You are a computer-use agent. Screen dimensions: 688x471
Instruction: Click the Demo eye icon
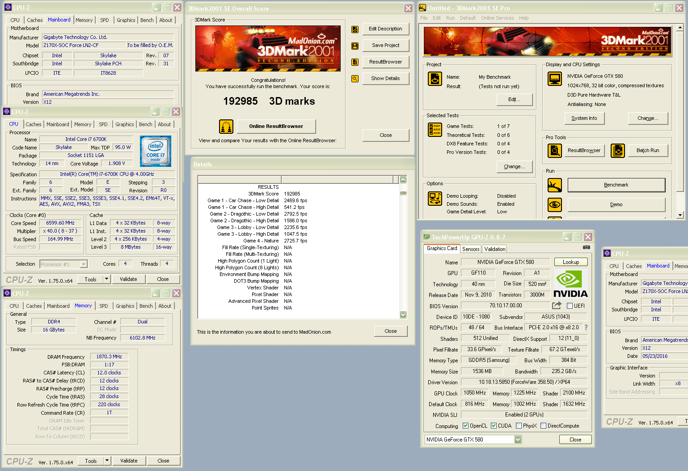[x=555, y=204]
